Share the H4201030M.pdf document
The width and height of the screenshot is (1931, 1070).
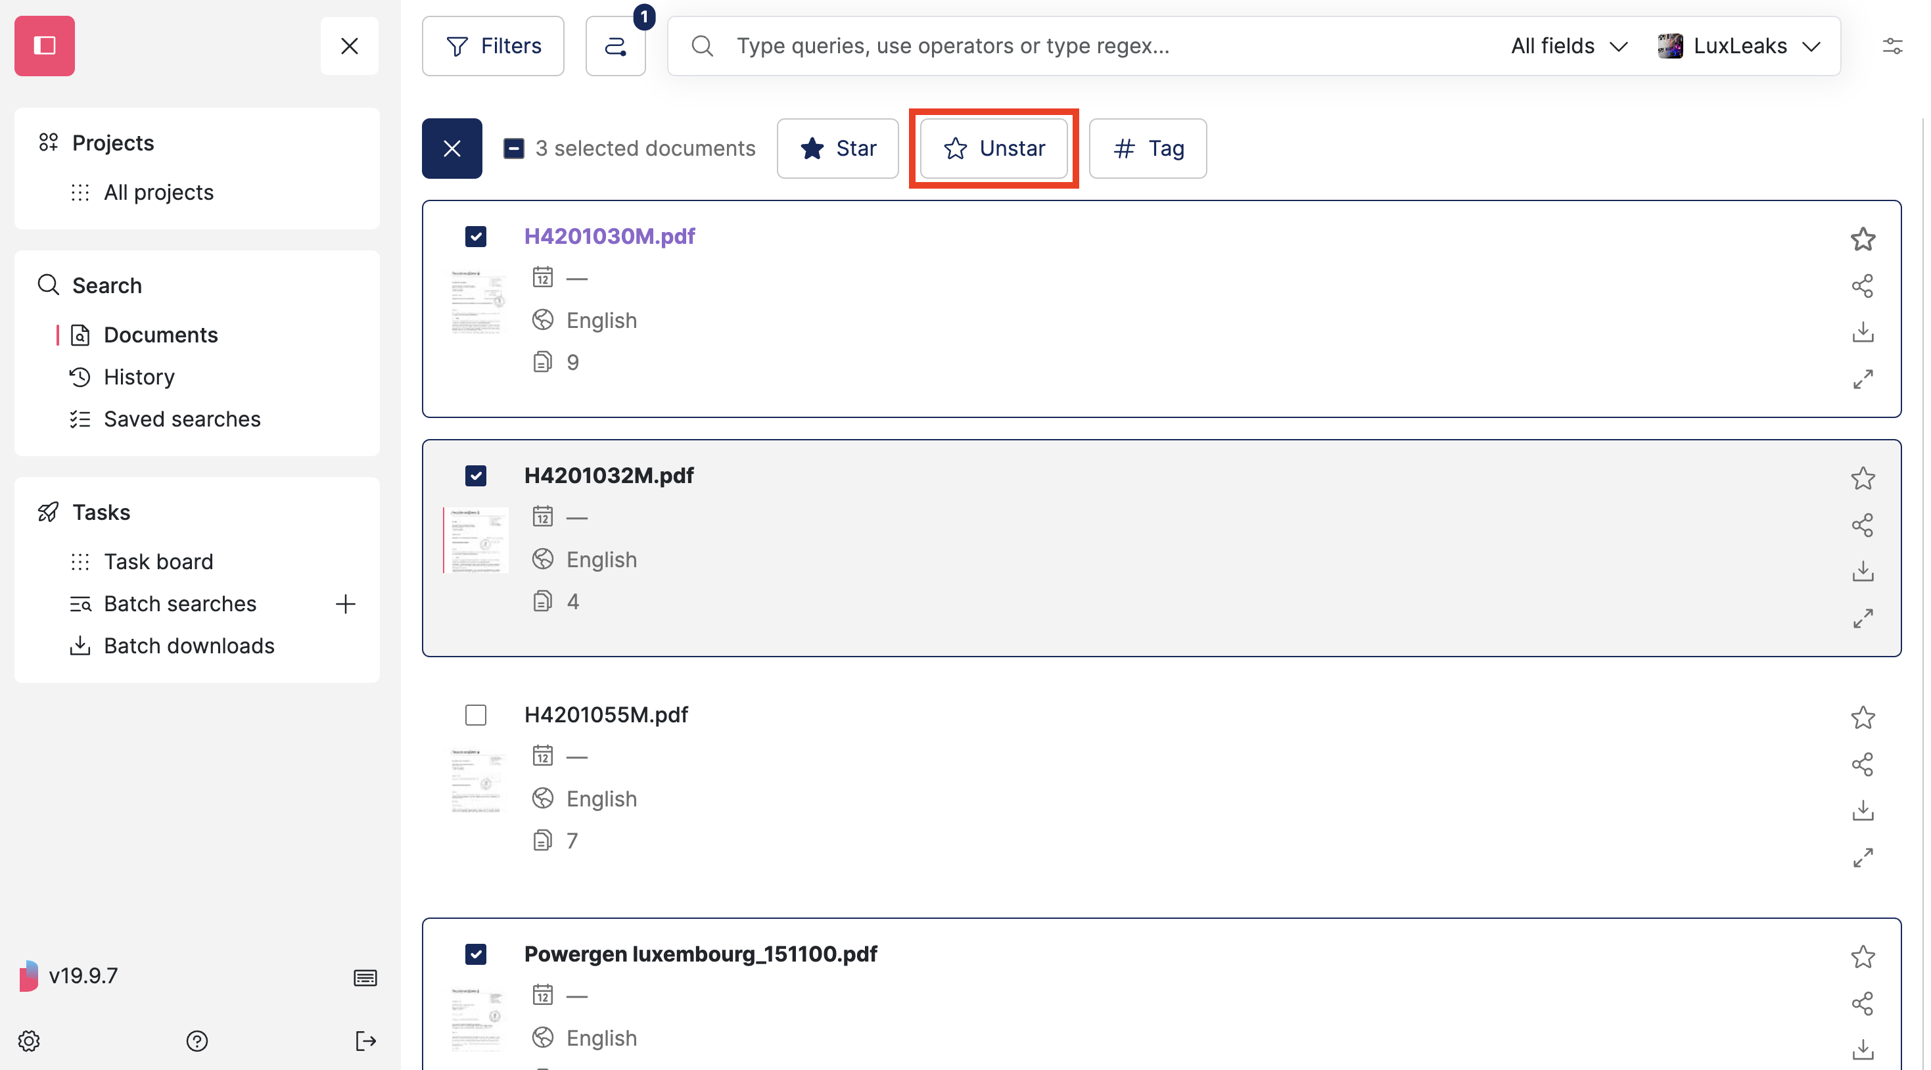(1863, 286)
